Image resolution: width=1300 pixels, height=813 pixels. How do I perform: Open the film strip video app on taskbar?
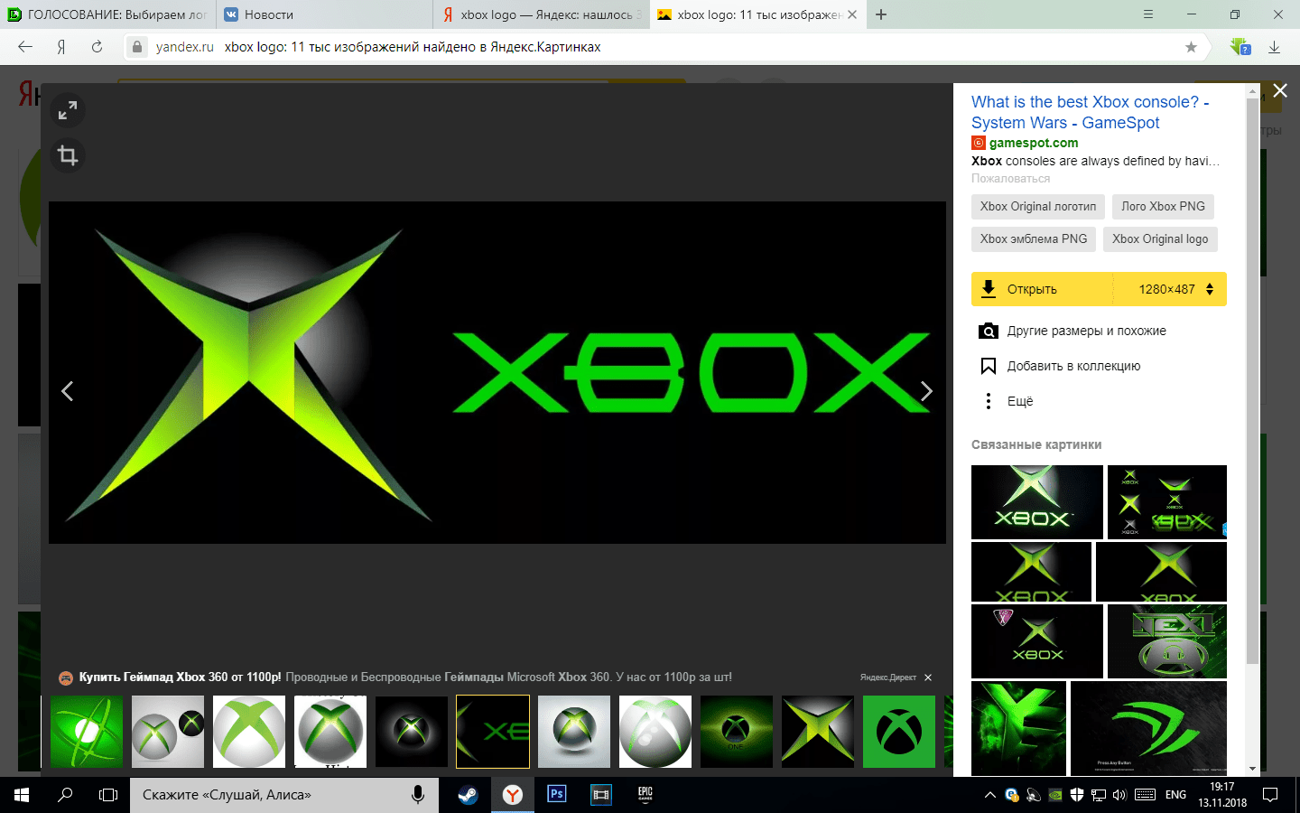point(601,795)
